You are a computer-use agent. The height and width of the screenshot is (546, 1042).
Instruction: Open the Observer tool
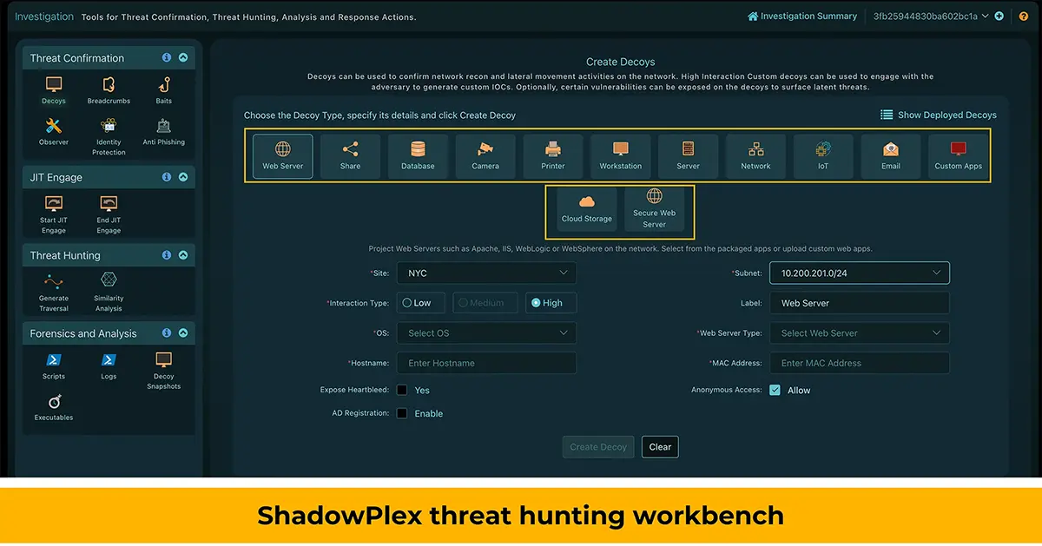click(x=54, y=131)
